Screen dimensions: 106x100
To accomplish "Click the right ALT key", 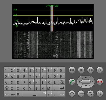I will coord(62,94).
